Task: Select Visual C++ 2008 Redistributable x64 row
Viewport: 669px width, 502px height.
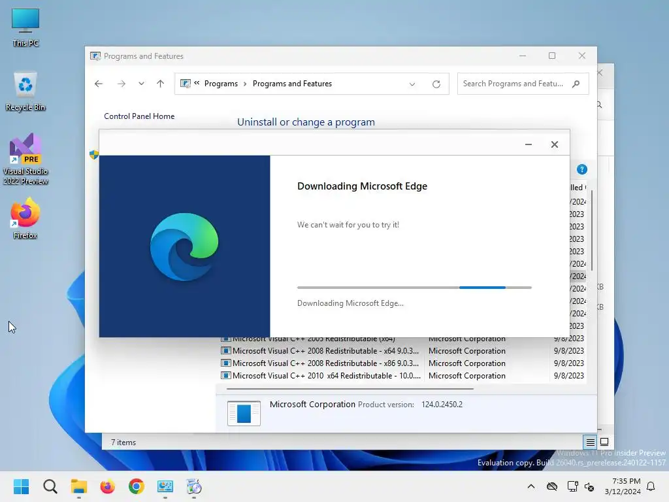Action: [x=402, y=351]
